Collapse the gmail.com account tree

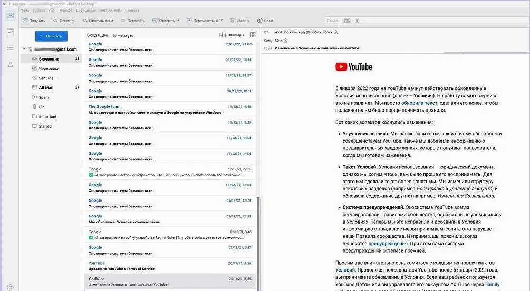pos(24,49)
